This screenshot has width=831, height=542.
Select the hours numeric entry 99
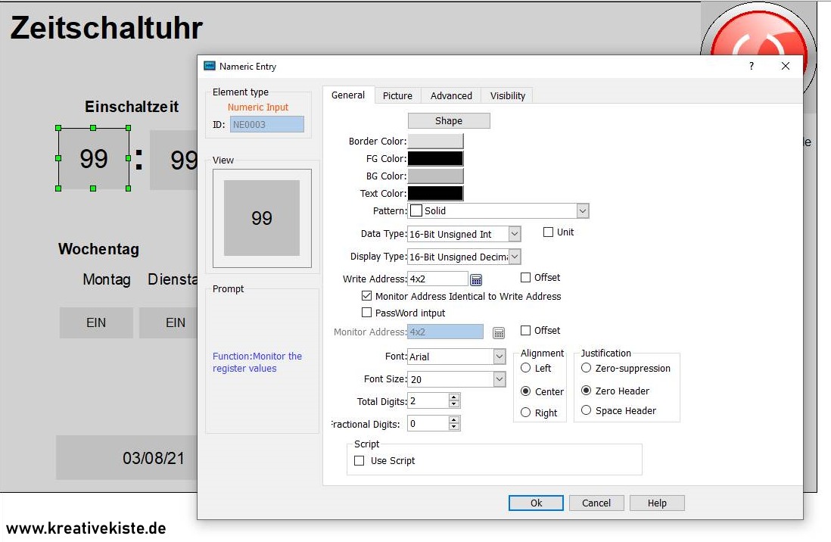coord(94,158)
